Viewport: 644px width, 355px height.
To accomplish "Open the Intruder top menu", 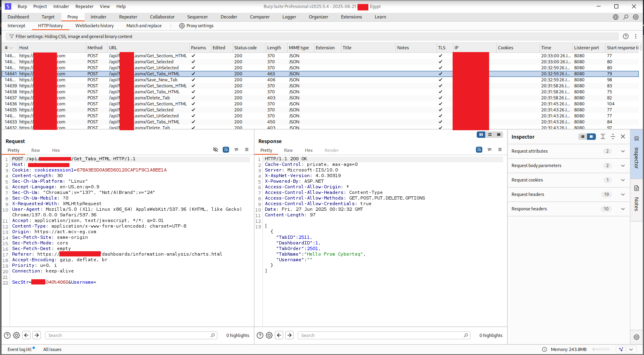I will pyautogui.click(x=61, y=6).
